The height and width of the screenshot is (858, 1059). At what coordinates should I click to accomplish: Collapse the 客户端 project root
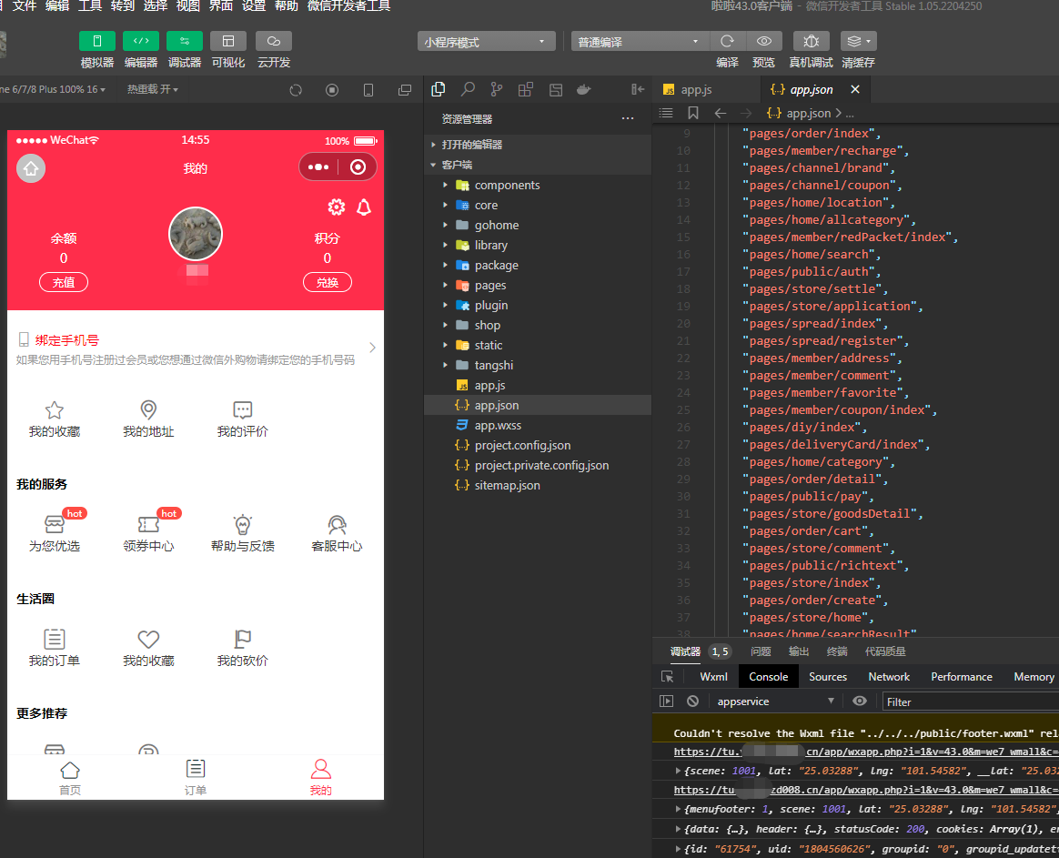(538, 165)
